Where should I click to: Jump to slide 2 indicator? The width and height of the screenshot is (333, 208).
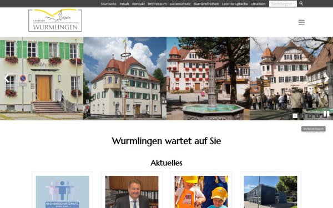[302, 116]
